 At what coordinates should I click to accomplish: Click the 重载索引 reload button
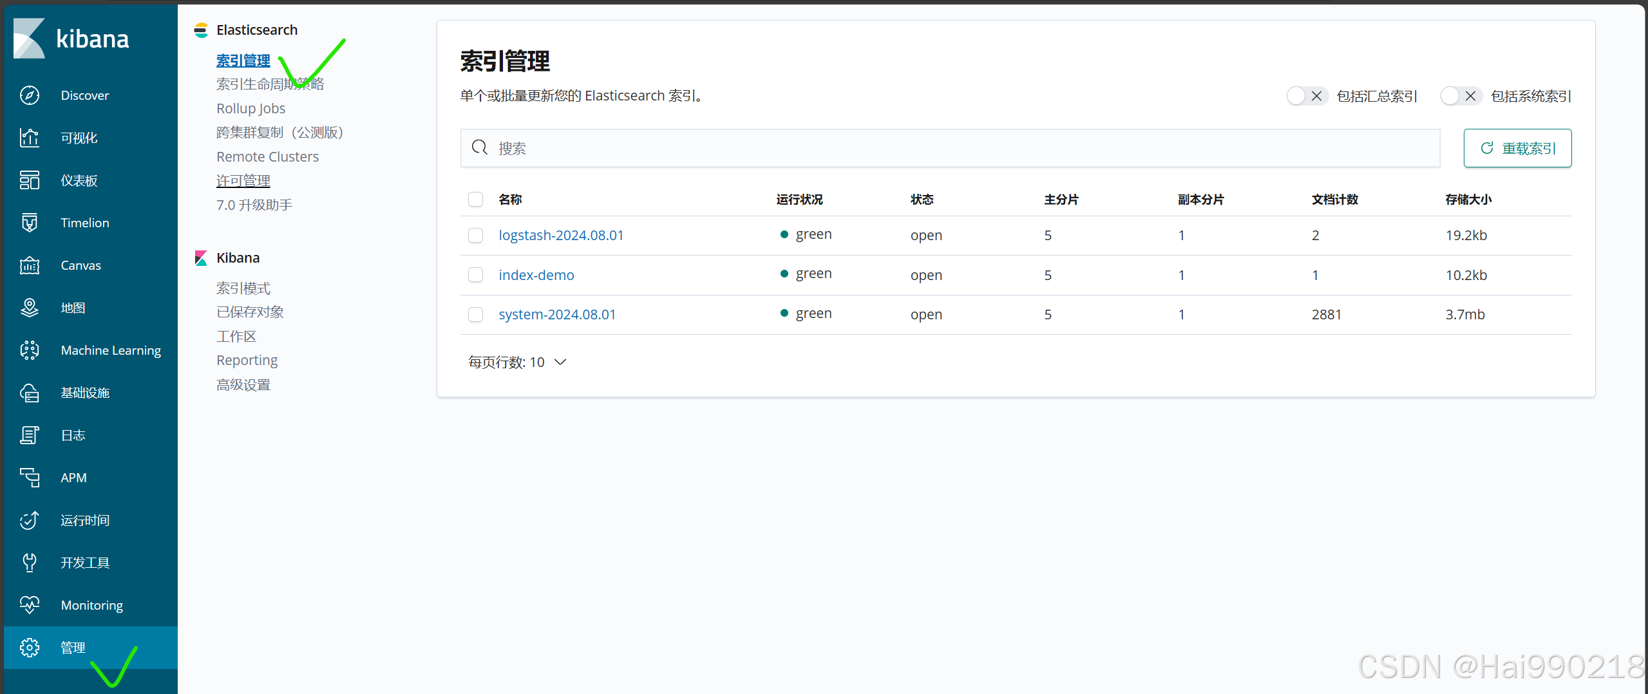tap(1518, 148)
